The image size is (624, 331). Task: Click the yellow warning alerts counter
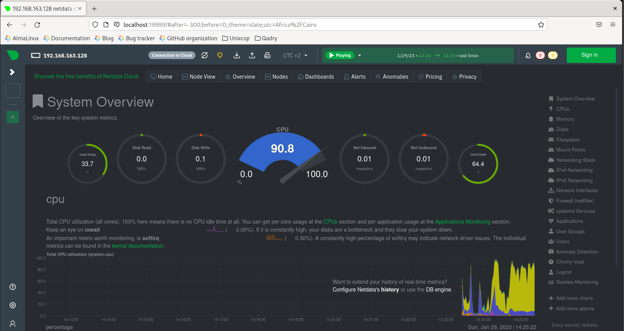(x=553, y=55)
